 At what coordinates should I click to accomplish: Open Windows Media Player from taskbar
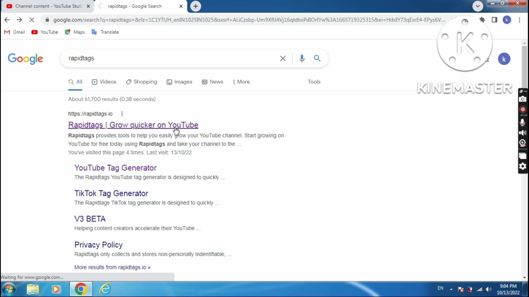[x=56, y=289]
